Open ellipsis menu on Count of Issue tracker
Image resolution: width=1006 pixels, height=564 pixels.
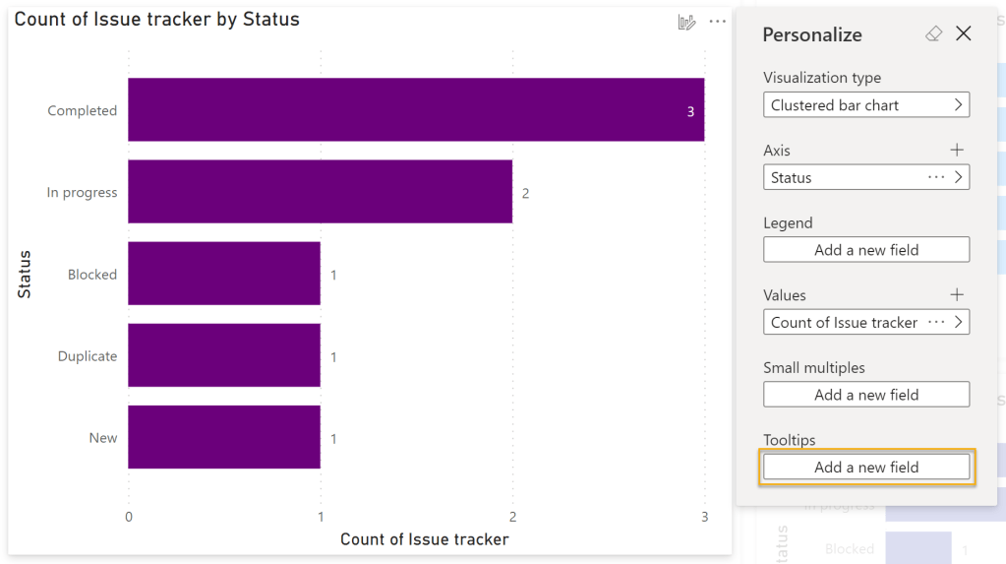[x=936, y=322]
